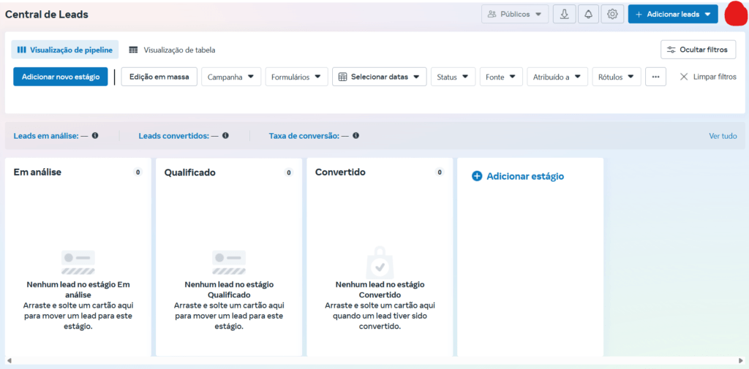749x369 pixels.
Task: Click the X icon of Limpar filtros
Action: 684,77
